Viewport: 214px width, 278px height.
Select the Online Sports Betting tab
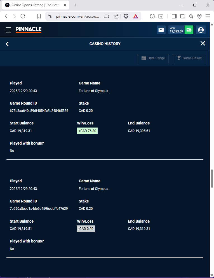(x=33, y=5)
